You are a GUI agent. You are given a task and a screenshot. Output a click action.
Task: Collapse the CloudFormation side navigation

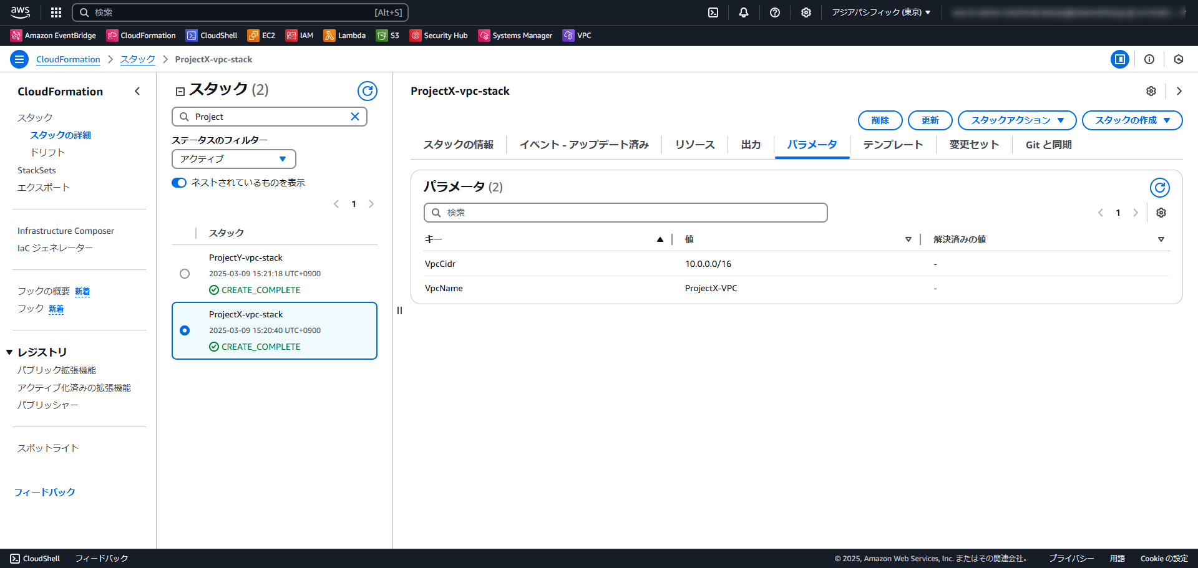point(137,91)
